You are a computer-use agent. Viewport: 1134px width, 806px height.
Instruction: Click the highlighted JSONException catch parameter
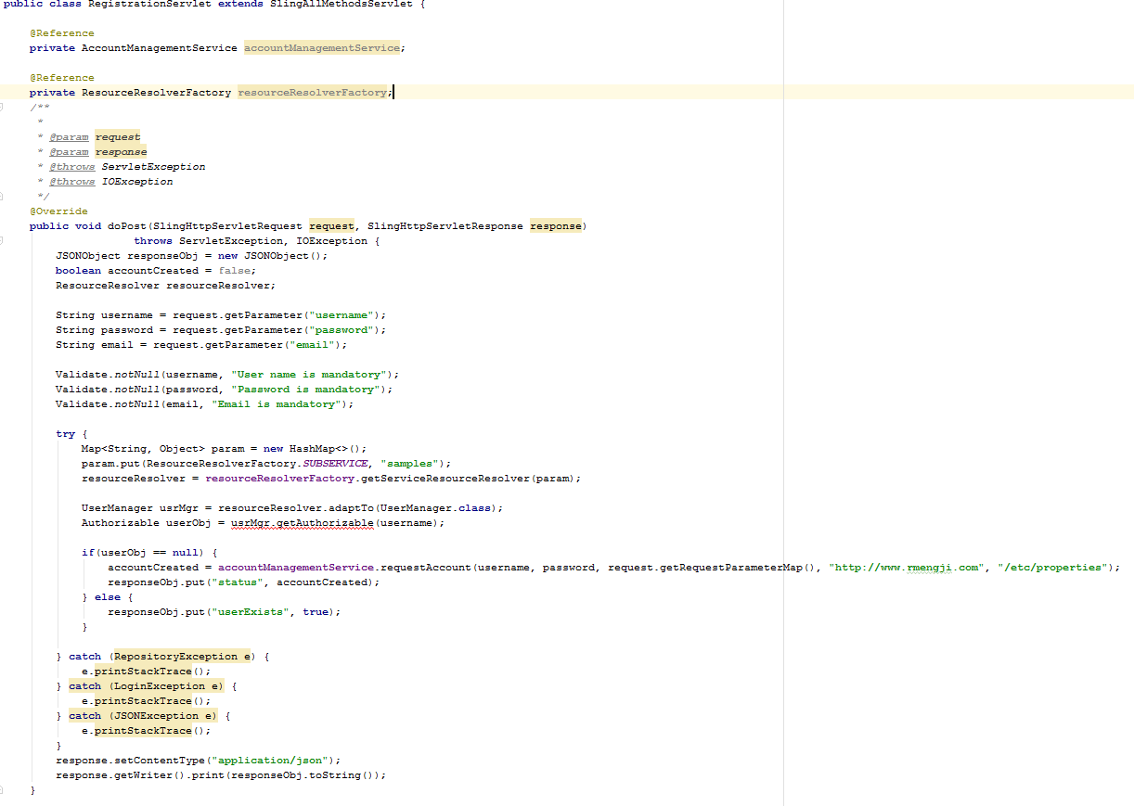point(163,716)
